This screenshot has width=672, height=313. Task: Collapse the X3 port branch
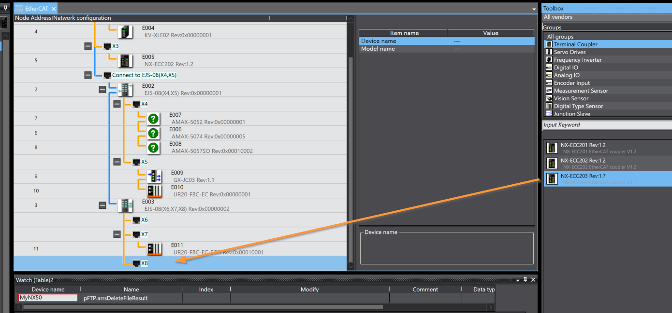pyautogui.click(x=88, y=46)
